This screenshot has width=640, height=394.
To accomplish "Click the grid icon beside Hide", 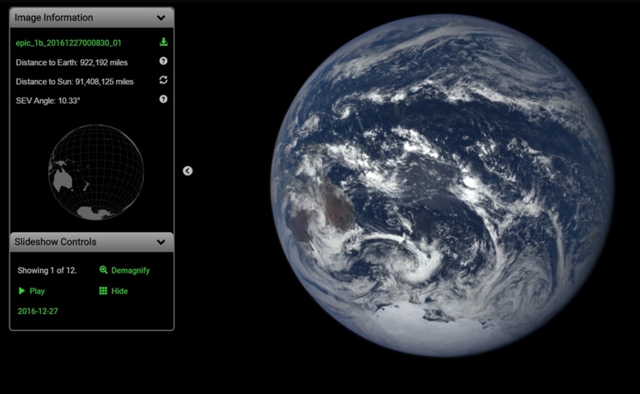I will [103, 291].
